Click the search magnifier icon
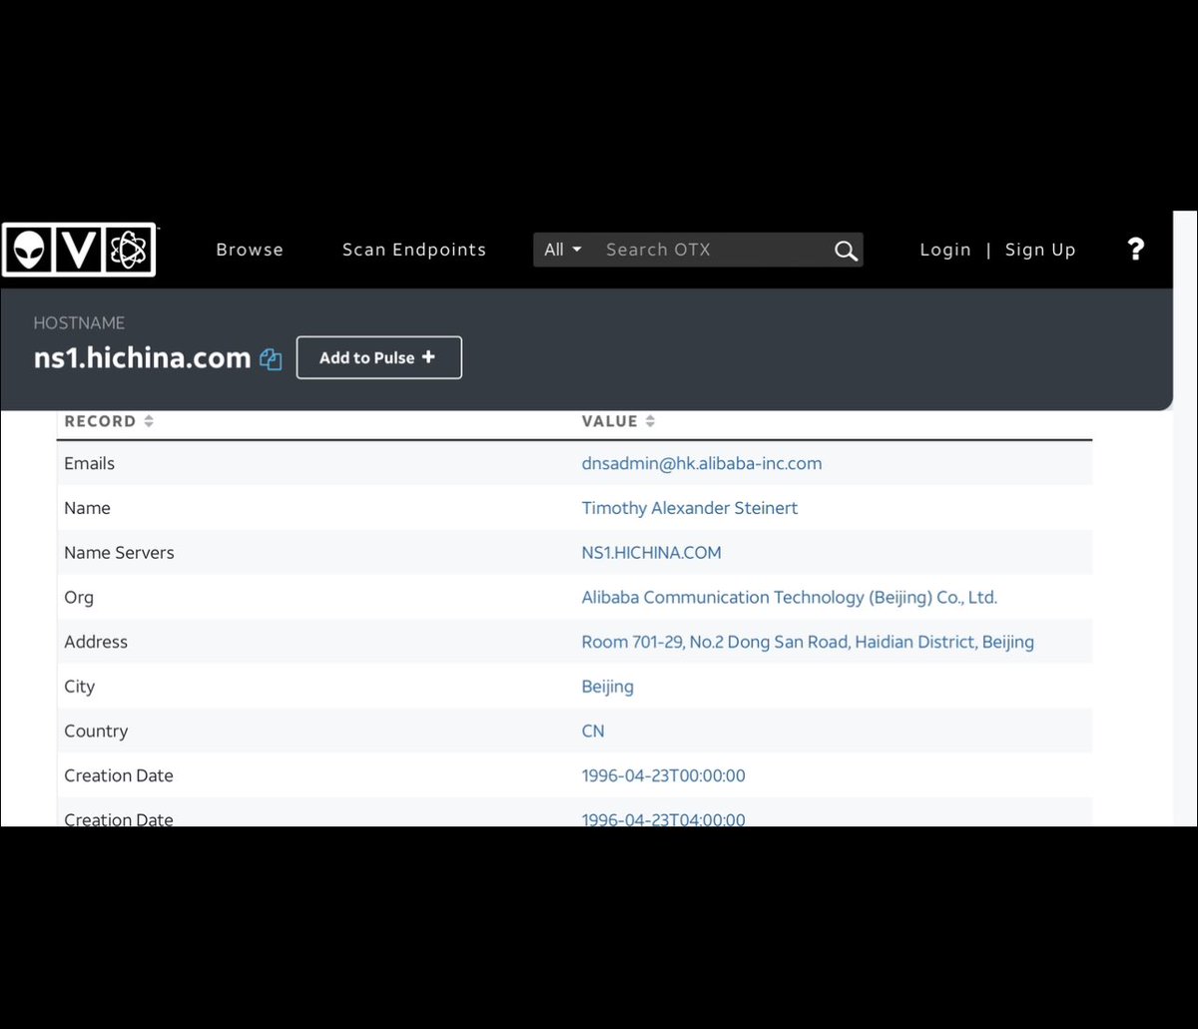1198x1029 pixels. pyautogui.click(x=846, y=251)
